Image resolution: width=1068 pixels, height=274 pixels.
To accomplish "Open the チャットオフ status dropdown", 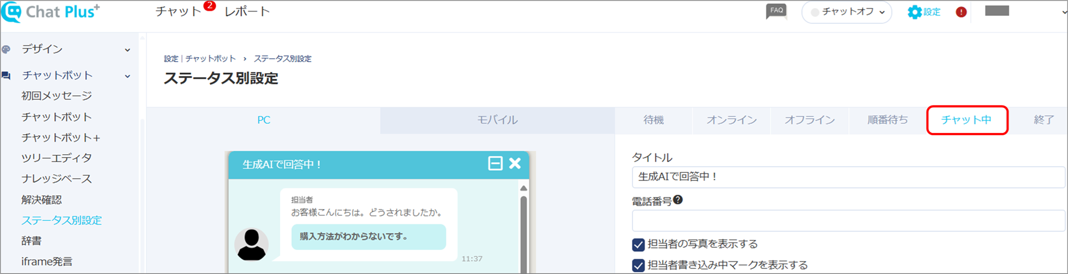I will click(x=847, y=12).
